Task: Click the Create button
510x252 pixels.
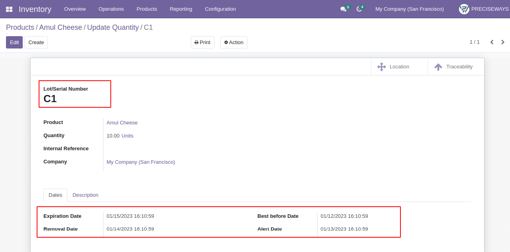Action: click(x=36, y=43)
